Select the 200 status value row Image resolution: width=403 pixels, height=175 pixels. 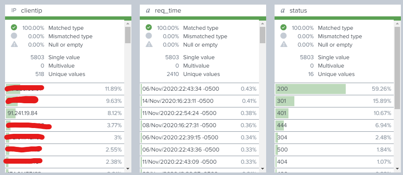(334, 89)
